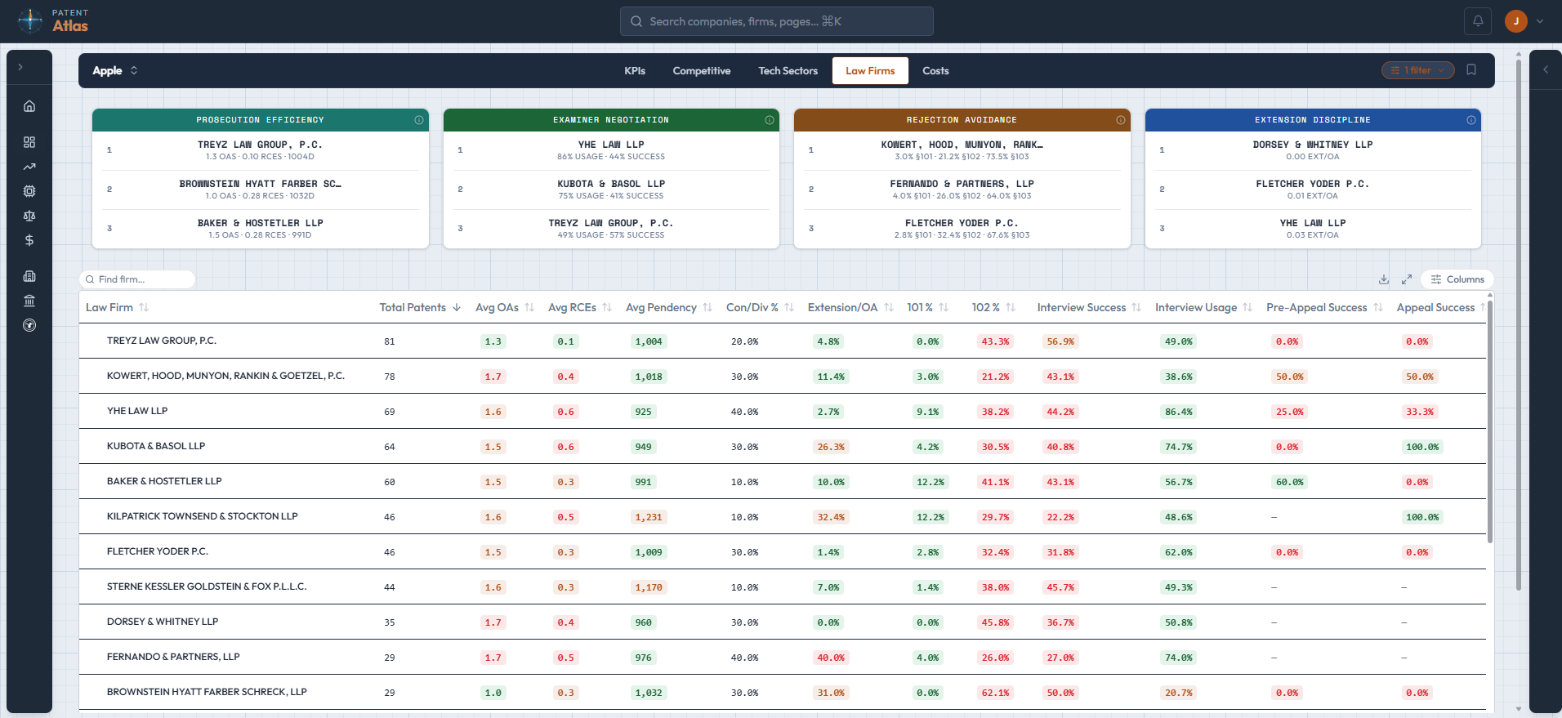Collapse the right panel chevron
The width and height of the screenshot is (1562, 718).
point(1546,70)
